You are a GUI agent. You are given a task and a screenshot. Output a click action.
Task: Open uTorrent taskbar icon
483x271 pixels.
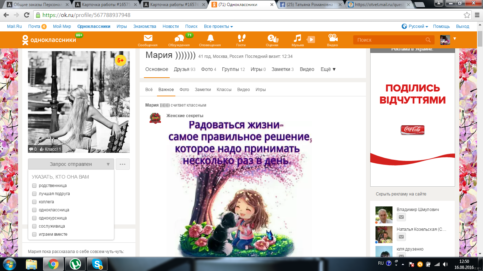75,264
